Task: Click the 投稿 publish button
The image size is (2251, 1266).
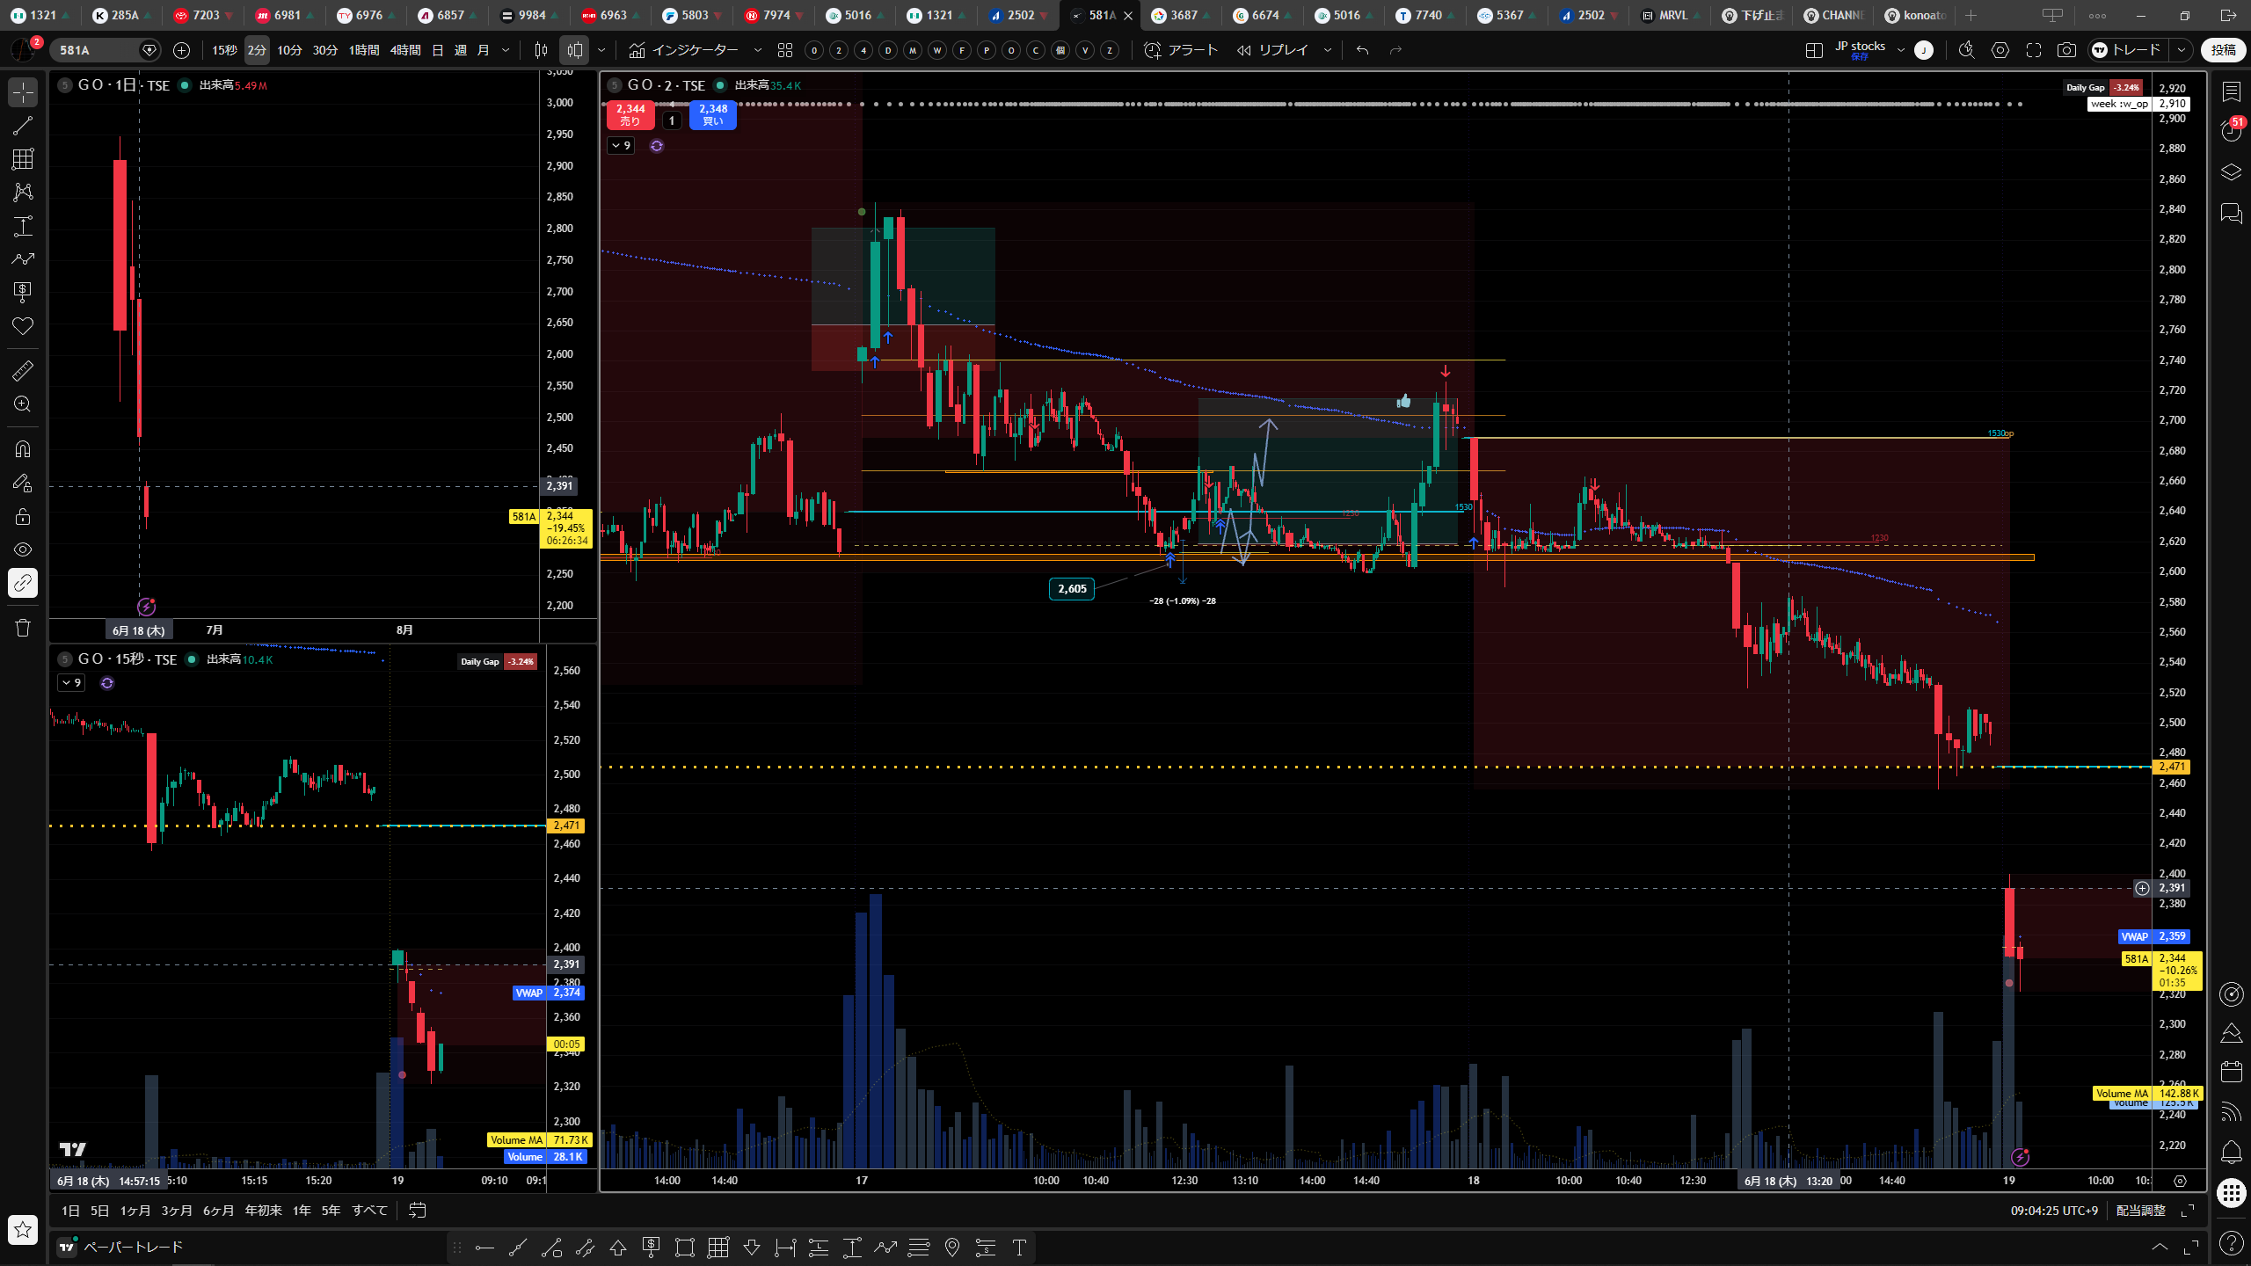Action: tap(2223, 50)
